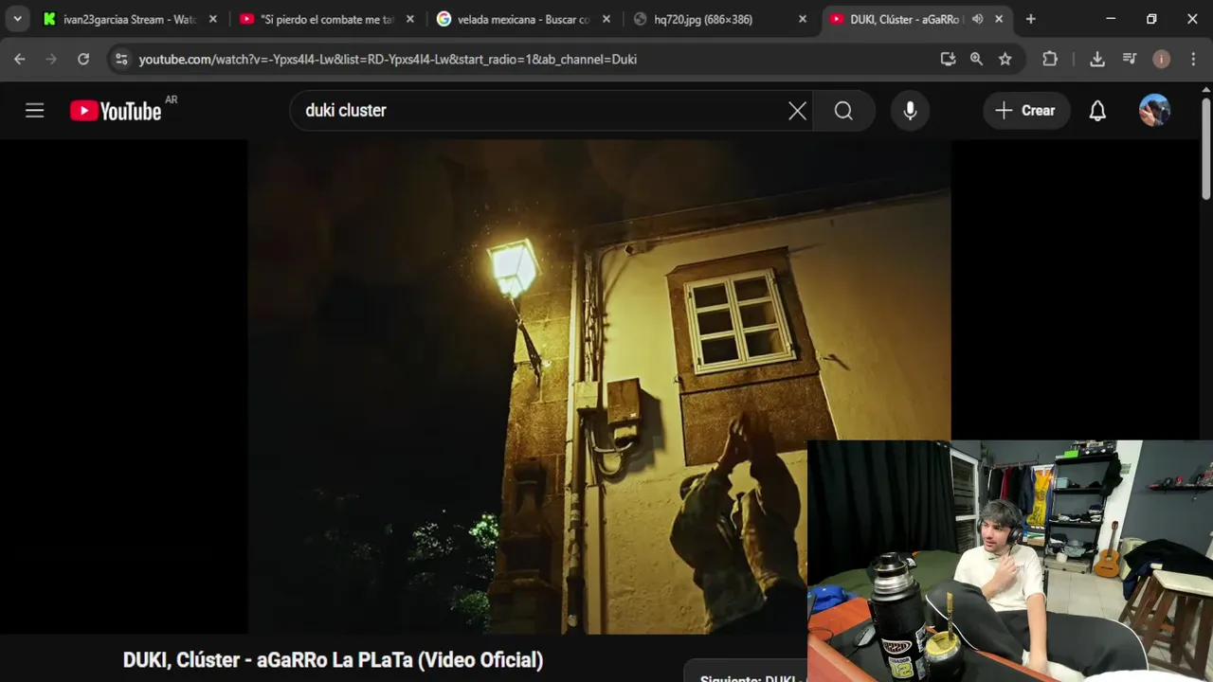The image size is (1213, 682).
Task: Open YouTube notifications bell
Action: tap(1097, 111)
